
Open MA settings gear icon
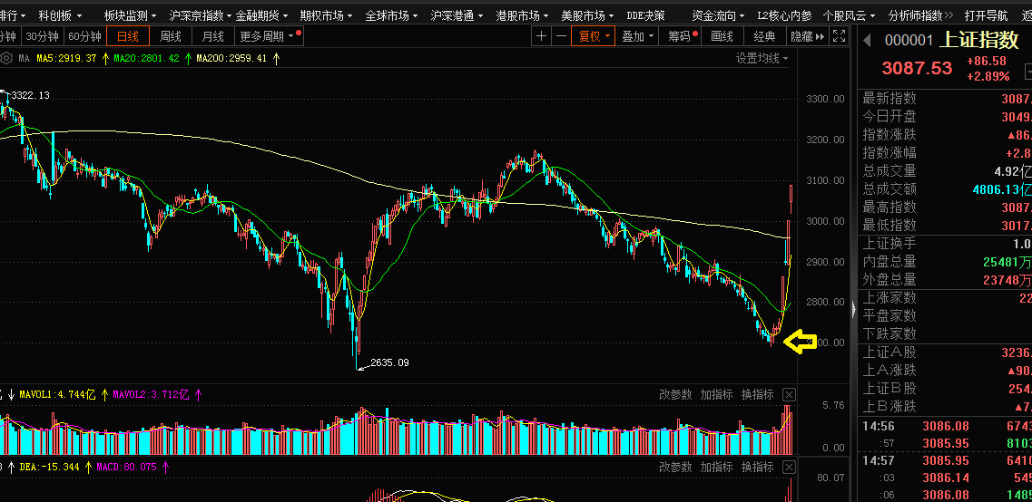pos(8,59)
